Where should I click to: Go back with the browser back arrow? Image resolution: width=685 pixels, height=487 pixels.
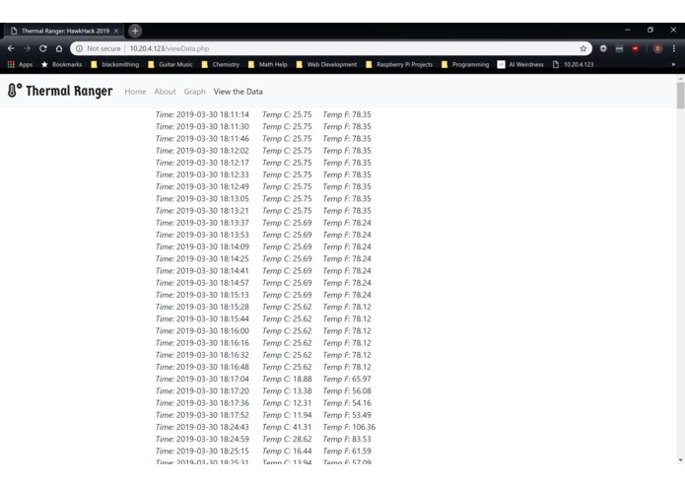point(11,48)
